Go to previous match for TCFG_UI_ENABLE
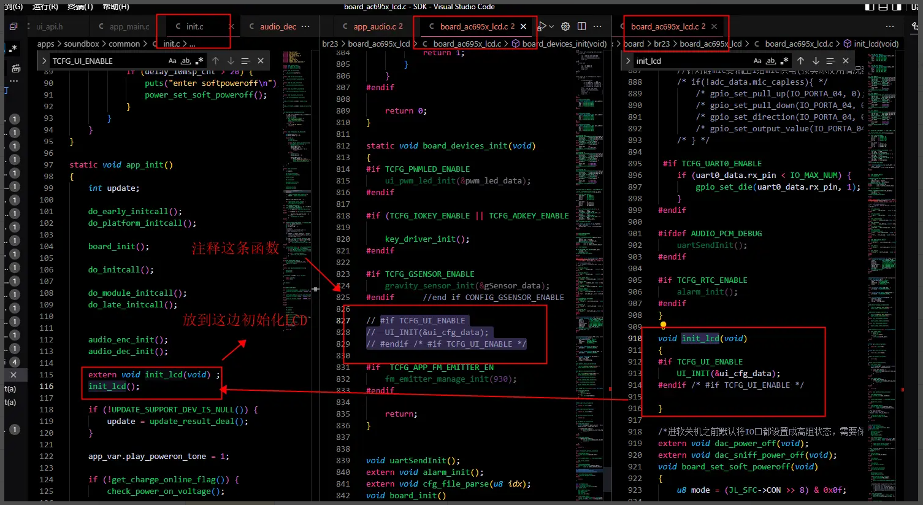 point(215,61)
